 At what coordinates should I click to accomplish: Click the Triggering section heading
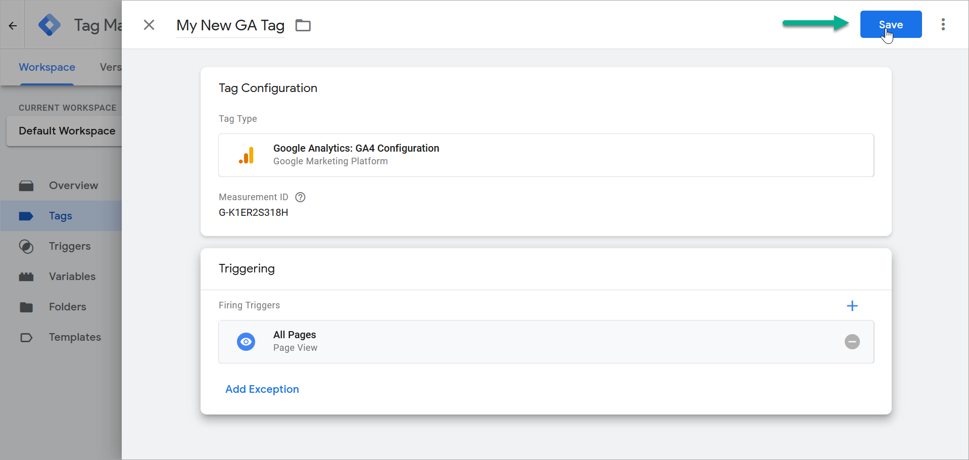[247, 268]
